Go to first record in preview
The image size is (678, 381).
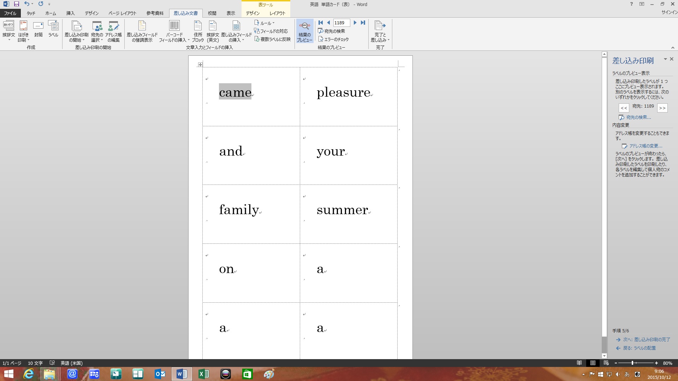(321, 23)
